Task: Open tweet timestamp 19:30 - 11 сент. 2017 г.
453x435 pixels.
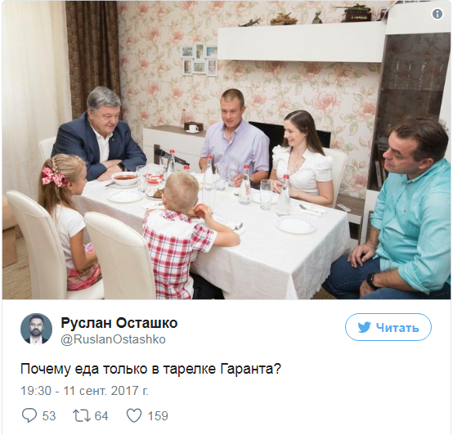Action: 84,391
